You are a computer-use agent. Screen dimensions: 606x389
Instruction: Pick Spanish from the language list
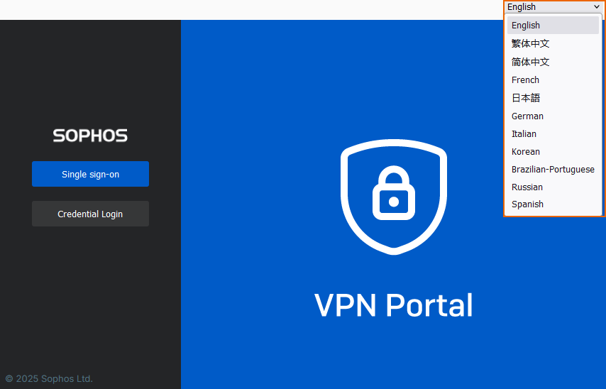[x=527, y=204]
